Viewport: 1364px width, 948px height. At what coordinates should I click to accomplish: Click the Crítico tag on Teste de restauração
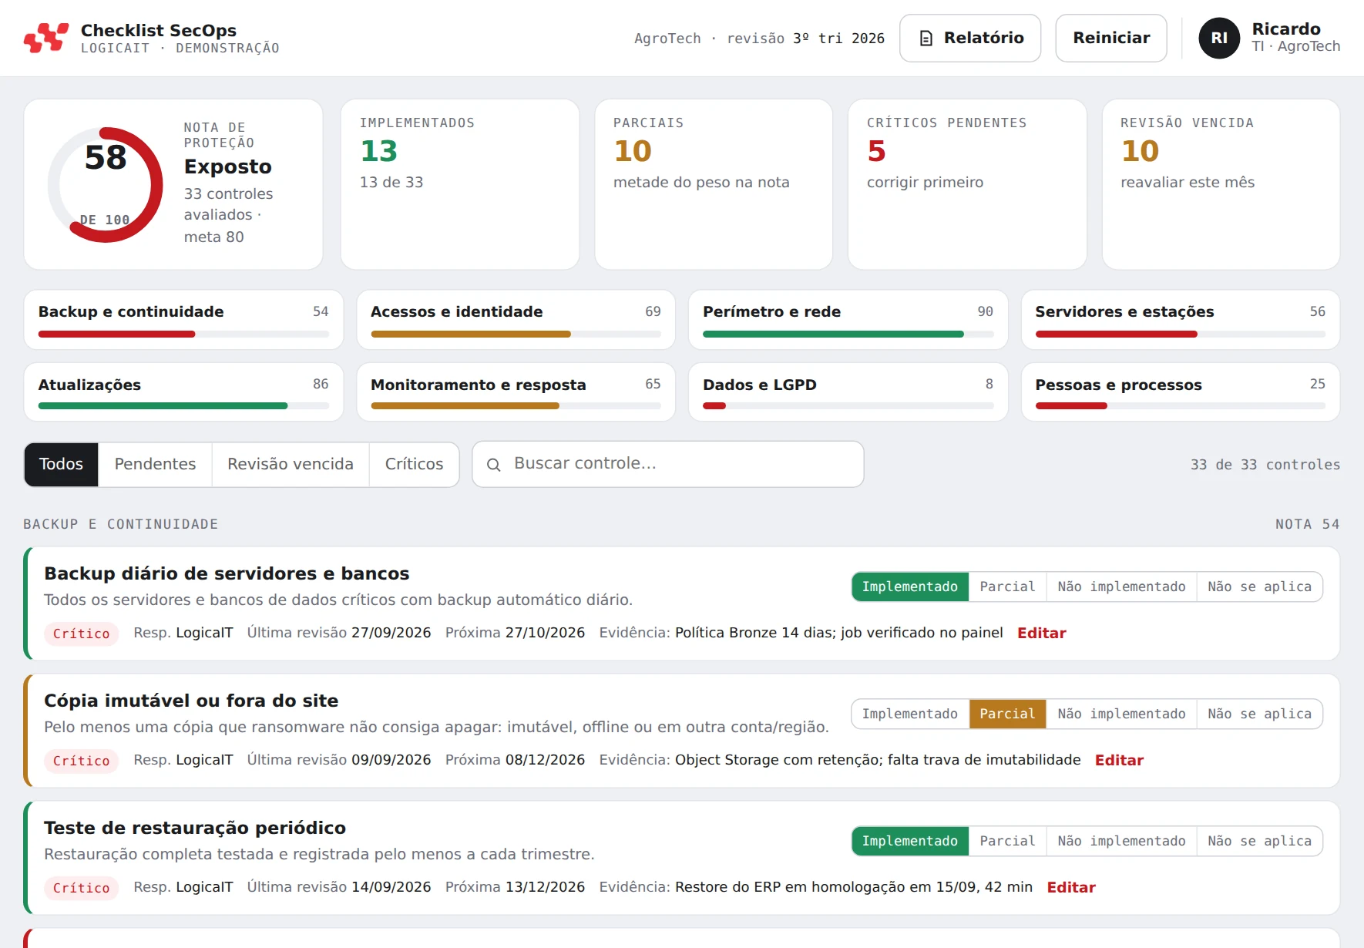tap(81, 888)
